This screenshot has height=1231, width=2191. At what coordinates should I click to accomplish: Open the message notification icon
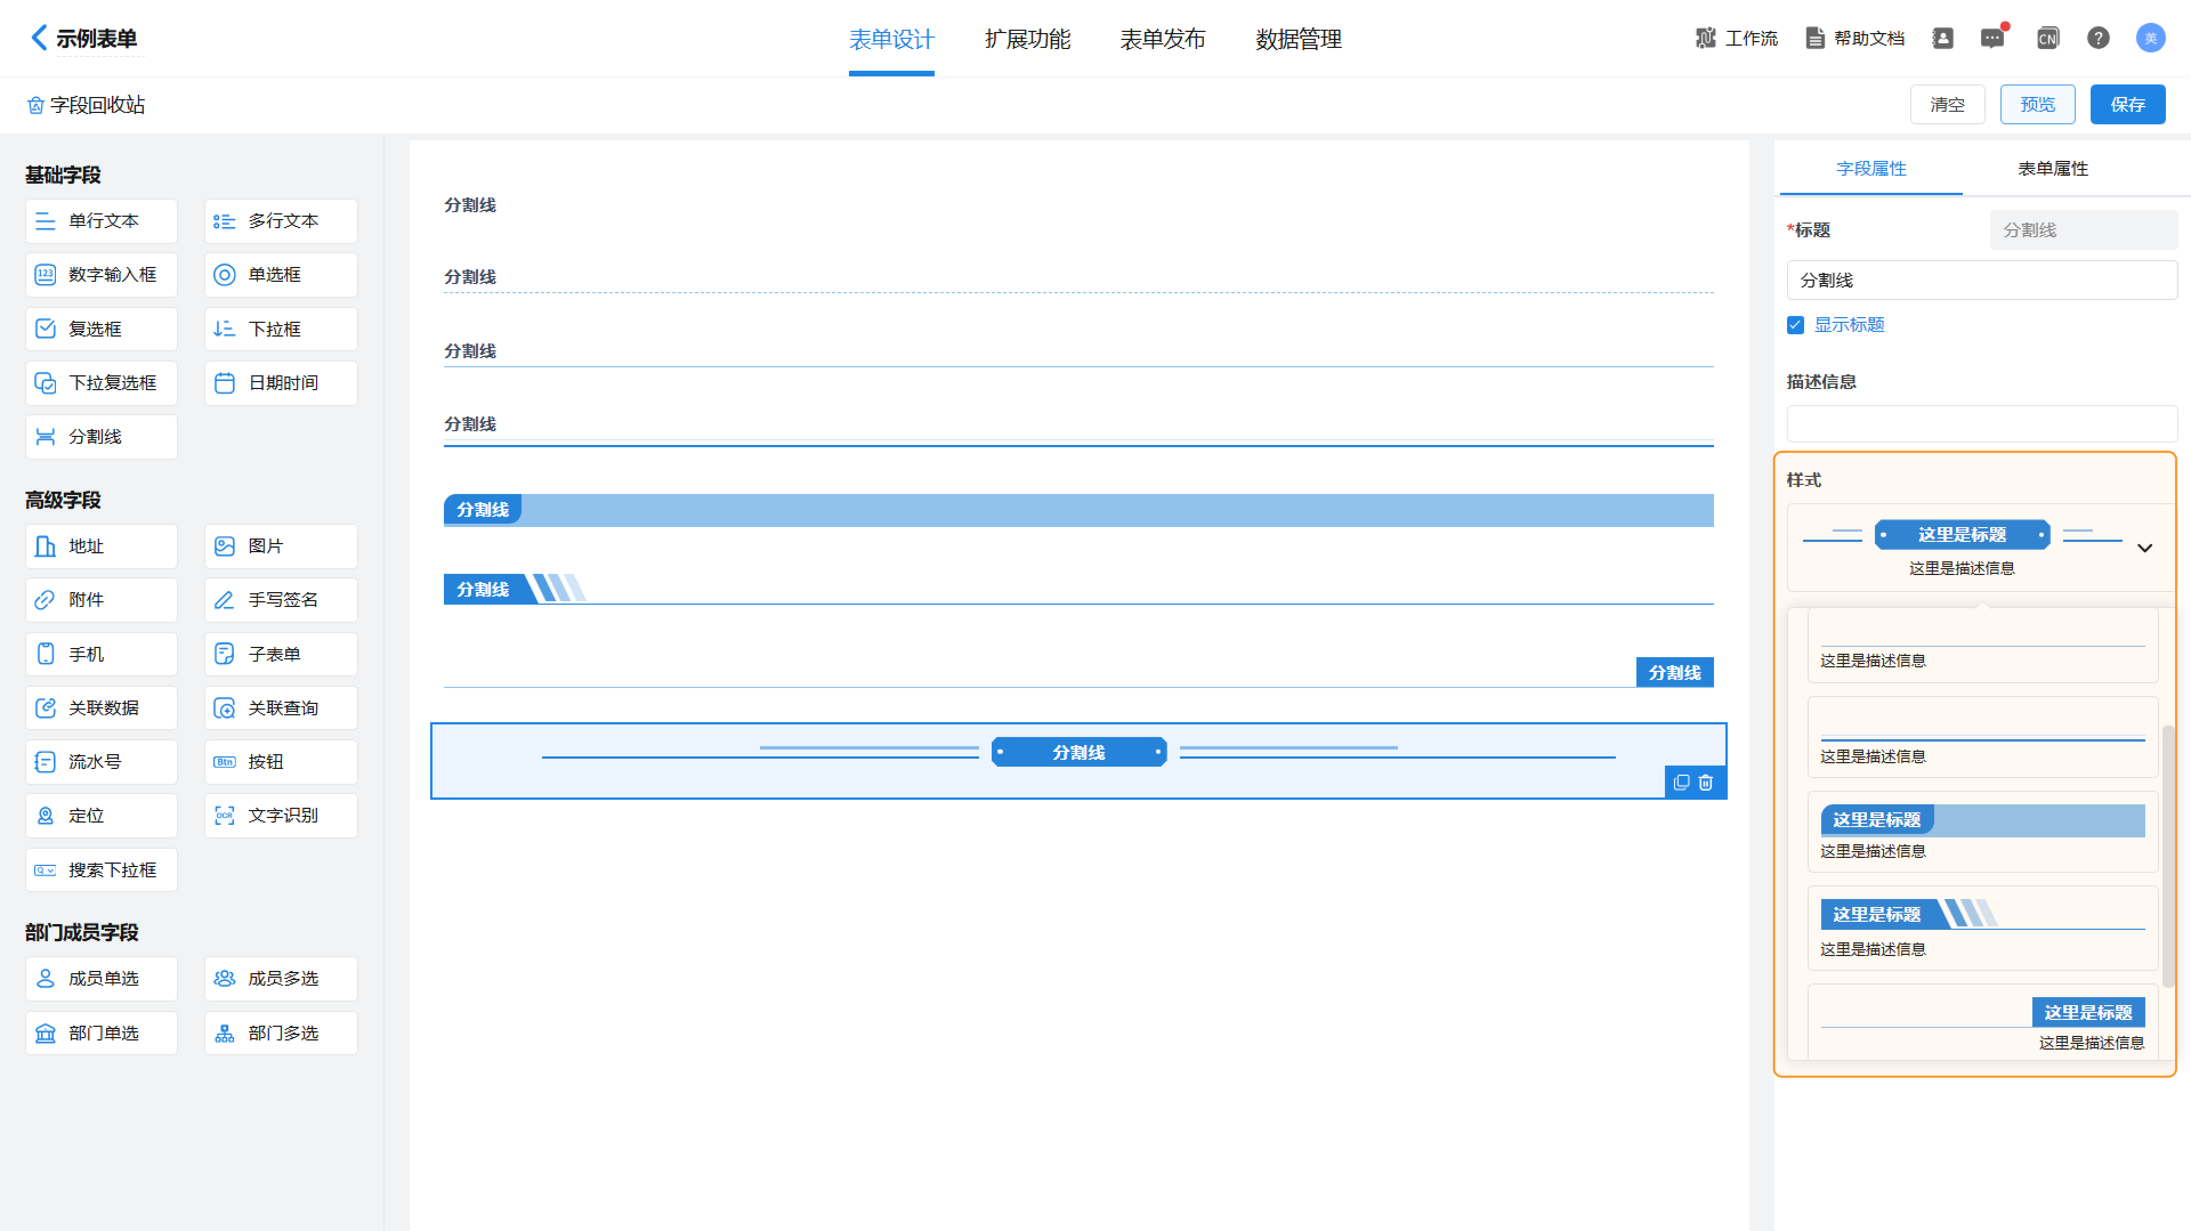(x=1992, y=38)
